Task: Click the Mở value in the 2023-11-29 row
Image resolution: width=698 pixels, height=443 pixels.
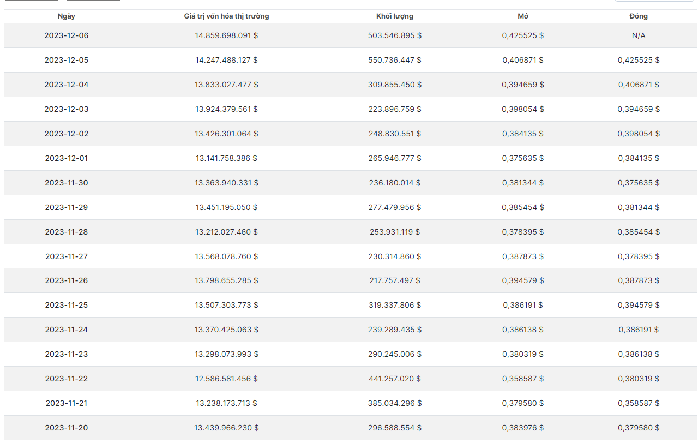Action: [522, 207]
